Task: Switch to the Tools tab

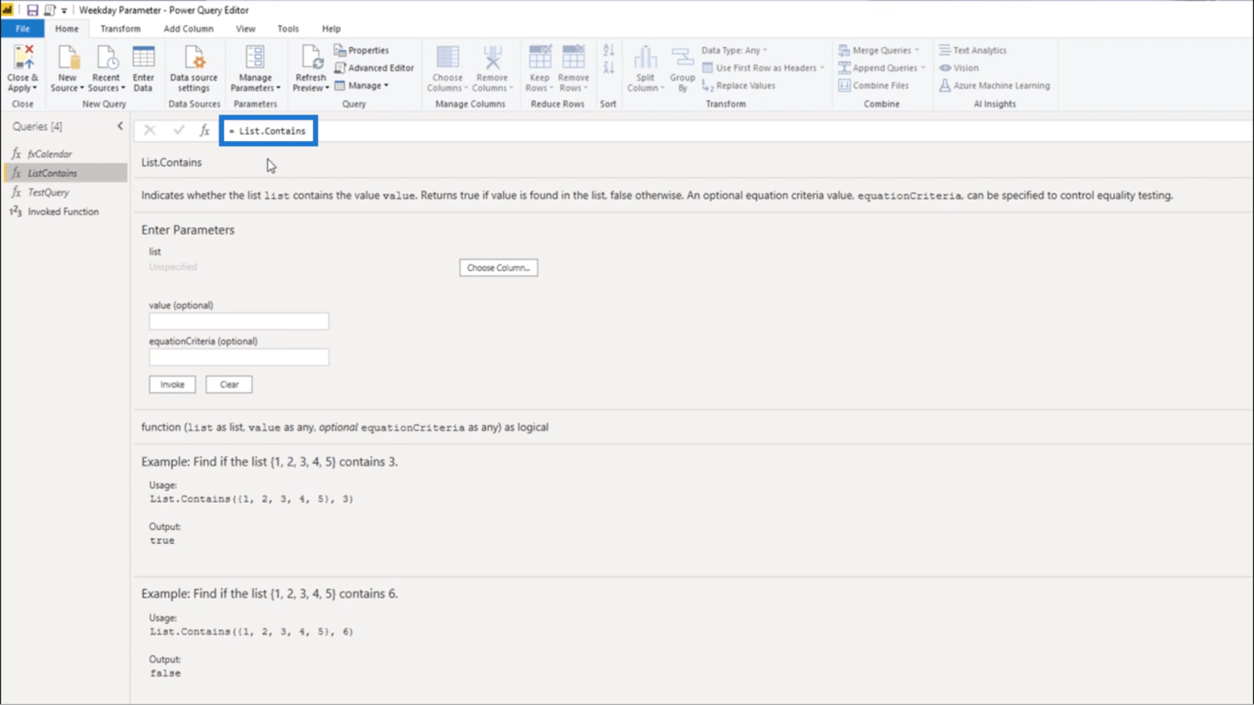Action: click(x=288, y=28)
